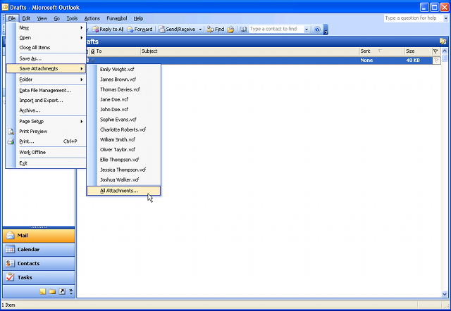
Task: Open the View menu
Action: (x=42, y=18)
